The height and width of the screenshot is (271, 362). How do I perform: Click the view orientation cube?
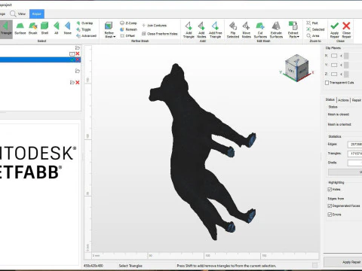click(x=297, y=68)
